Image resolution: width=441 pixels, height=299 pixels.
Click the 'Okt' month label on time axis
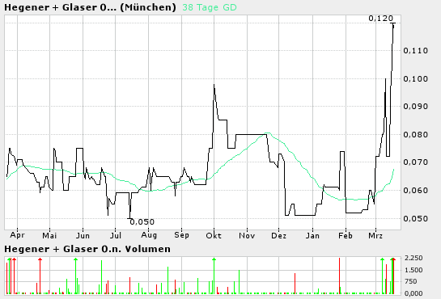(x=214, y=235)
